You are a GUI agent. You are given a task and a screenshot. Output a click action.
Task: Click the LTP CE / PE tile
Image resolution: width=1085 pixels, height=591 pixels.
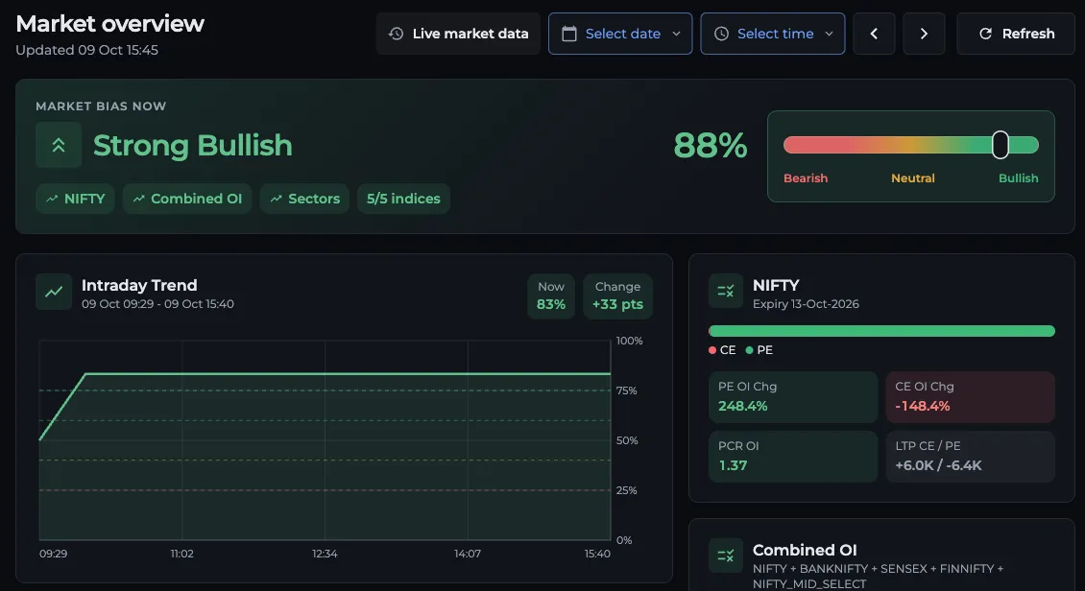[x=970, y=457]
